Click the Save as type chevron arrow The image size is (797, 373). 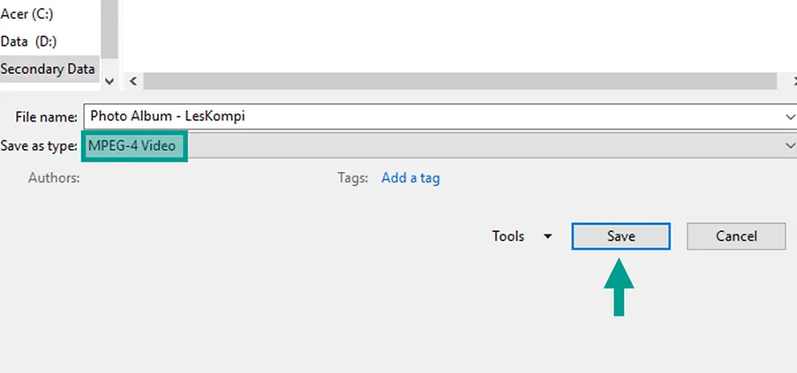[790, 145]
